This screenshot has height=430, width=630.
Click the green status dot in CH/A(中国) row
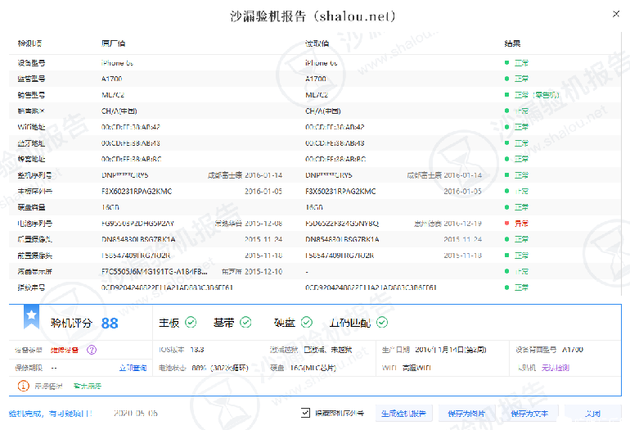[x=506, y=111]
